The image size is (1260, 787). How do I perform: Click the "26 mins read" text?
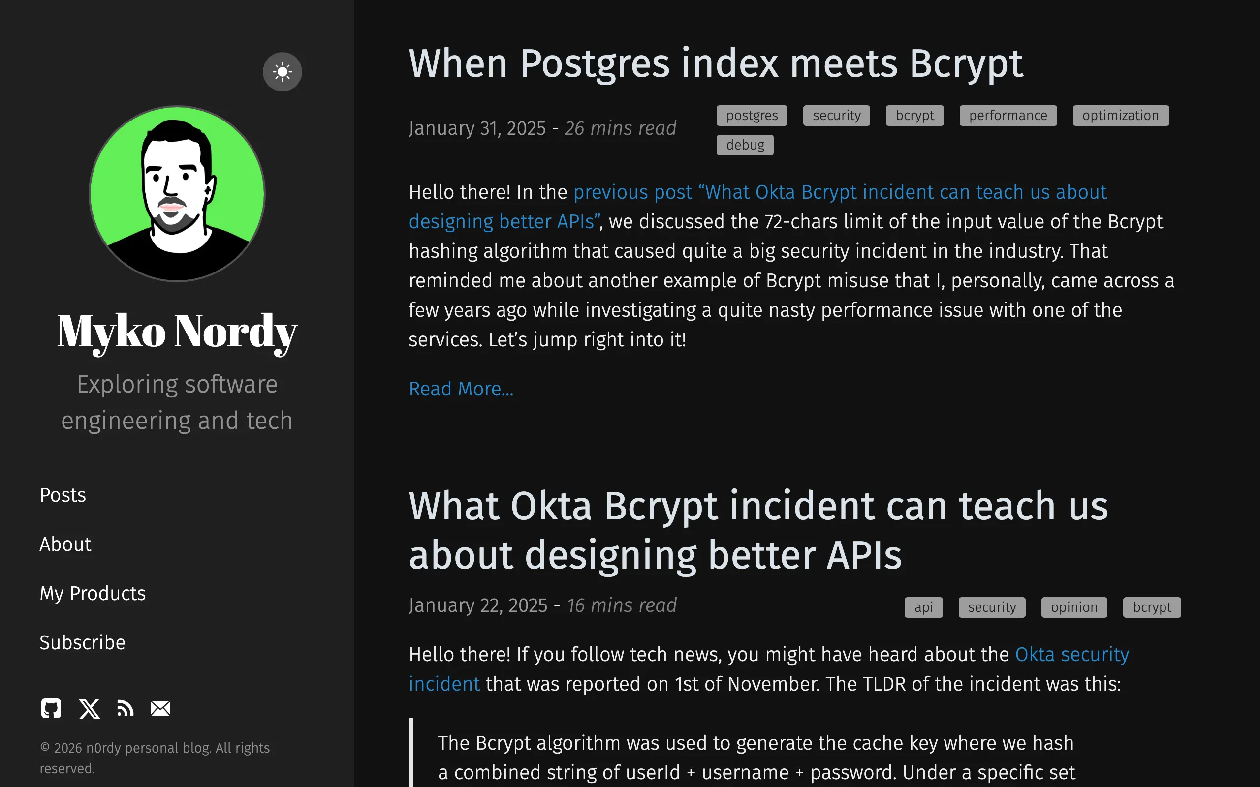[x=621, y=128]
